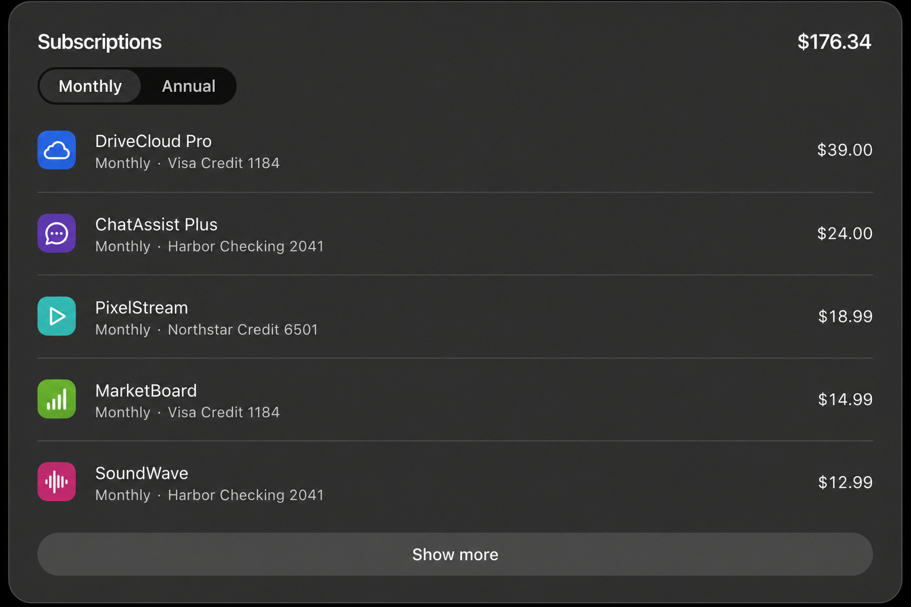Switch to the Monthly segment
911x607 pixels.
coord(90,86)
